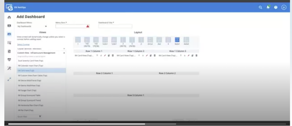Image resolution: width=292 pixels, height=126 pixels.
Task: Click the Home icon in the sidebar
Action: coord(9,17)
